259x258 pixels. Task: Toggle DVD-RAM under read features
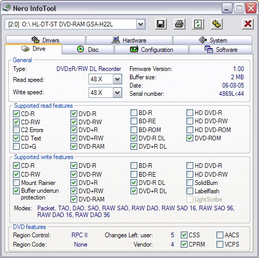[74, 146]
